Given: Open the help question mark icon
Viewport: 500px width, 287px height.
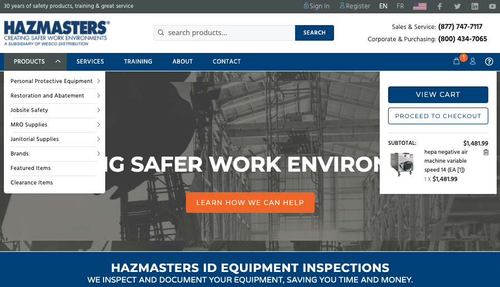Looking at the screenshot, I should [489, 62].
